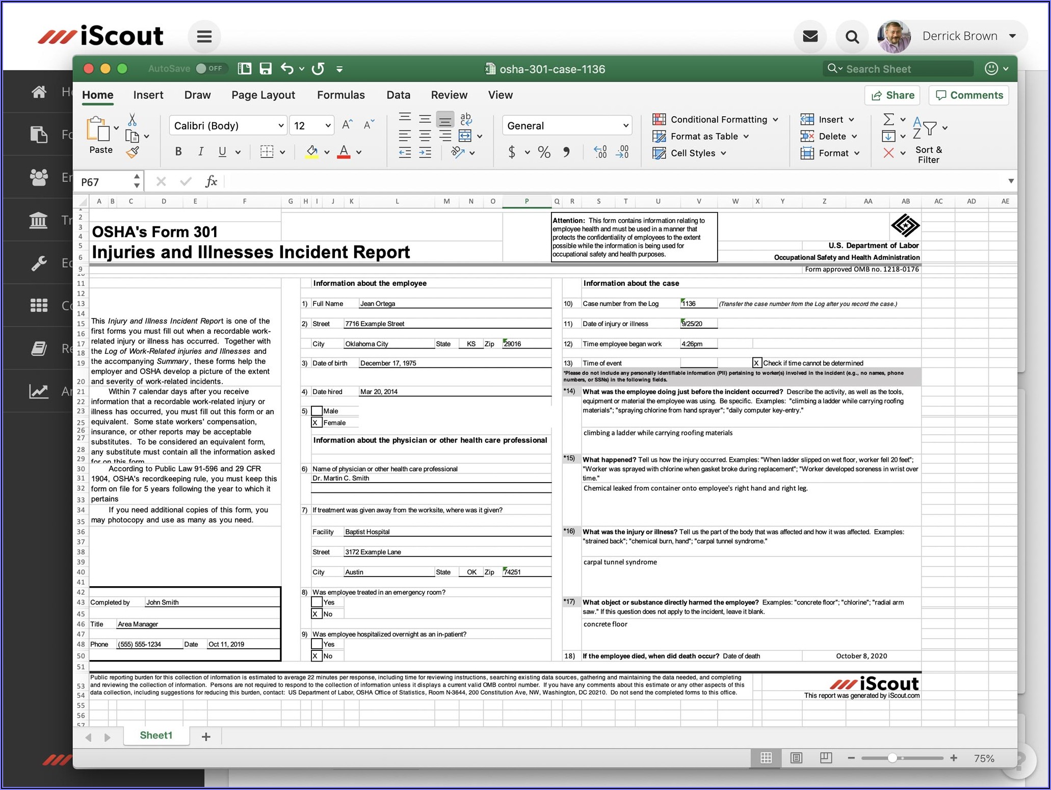Click the Undo arrow icon

pyautogui.click(x=287, y=69)
